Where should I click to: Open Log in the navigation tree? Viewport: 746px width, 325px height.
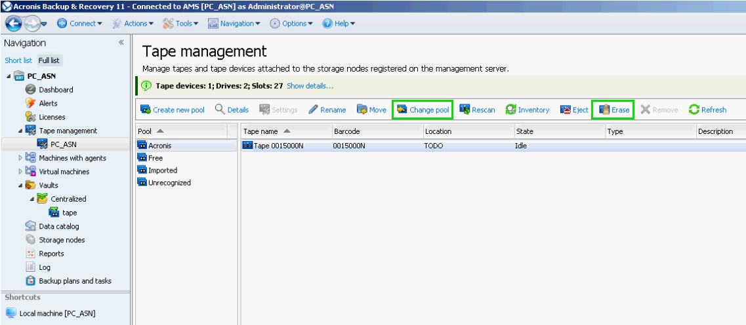pyautogui.click(x=38, y=267)
